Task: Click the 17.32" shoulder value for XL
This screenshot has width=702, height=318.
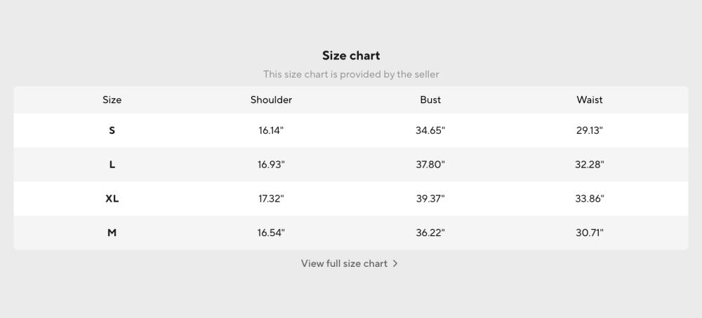Action: [x=271, y=199]
